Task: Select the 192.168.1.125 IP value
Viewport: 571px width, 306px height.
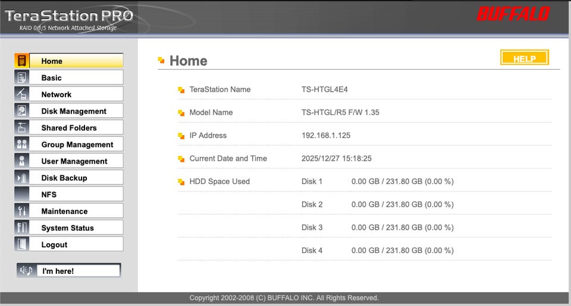Action: [326, 135]
